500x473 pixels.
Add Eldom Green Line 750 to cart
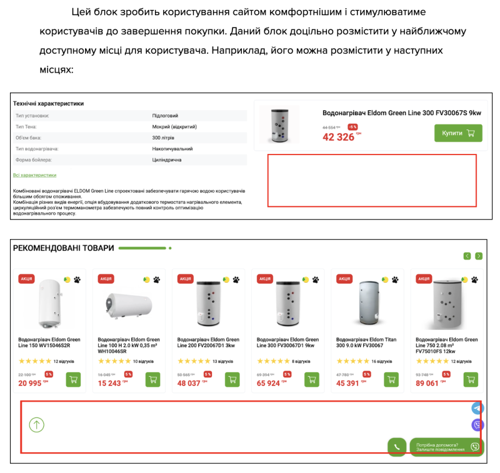click(x=471, y=380)
